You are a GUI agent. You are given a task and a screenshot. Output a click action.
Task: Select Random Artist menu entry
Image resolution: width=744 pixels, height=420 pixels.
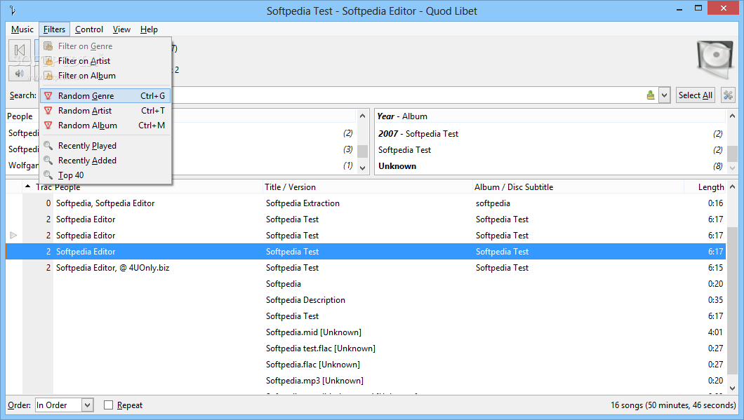point(105,111)
